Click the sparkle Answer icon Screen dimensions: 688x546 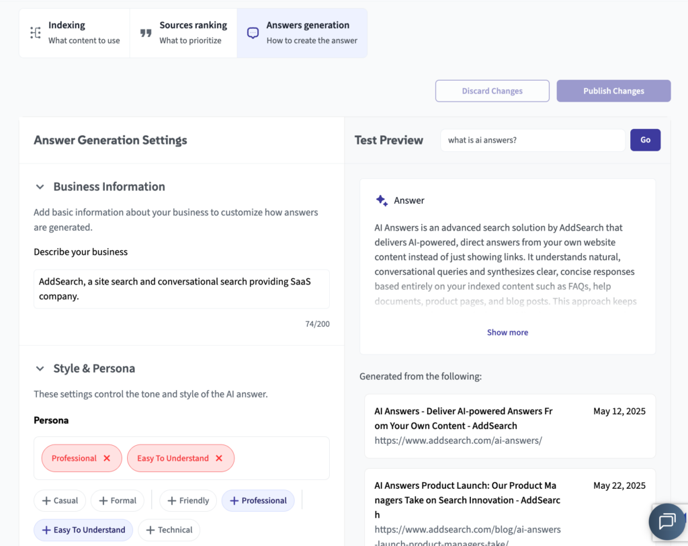tap(382, 200)
